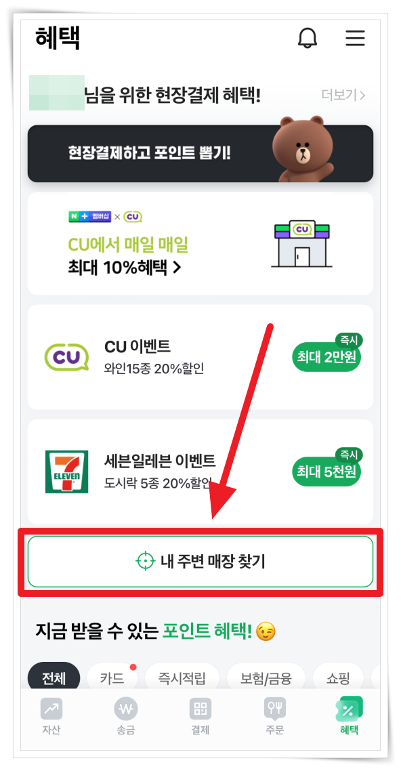Switch to 쇼핑 category tab
The image size is (401, 771).
coord(338,680)
